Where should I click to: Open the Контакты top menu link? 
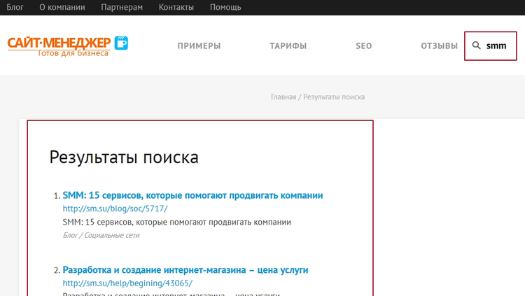pyautogui.click(x=176, y=7)
